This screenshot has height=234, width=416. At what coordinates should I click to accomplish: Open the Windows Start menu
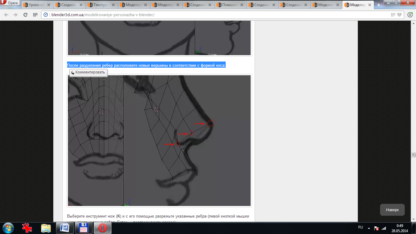(8, 228)
